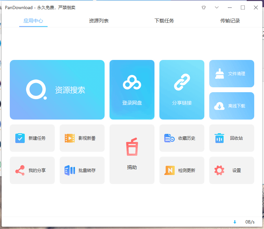
Task: Create a 新建任务 new task
Action: pos(32,138)
